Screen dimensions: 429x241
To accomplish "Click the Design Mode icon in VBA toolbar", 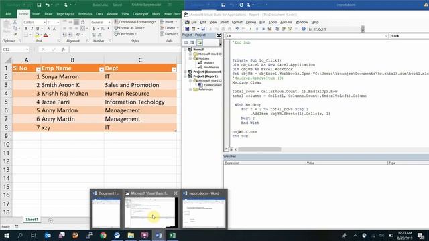I will pyautogui.click(x=269, y=29).
